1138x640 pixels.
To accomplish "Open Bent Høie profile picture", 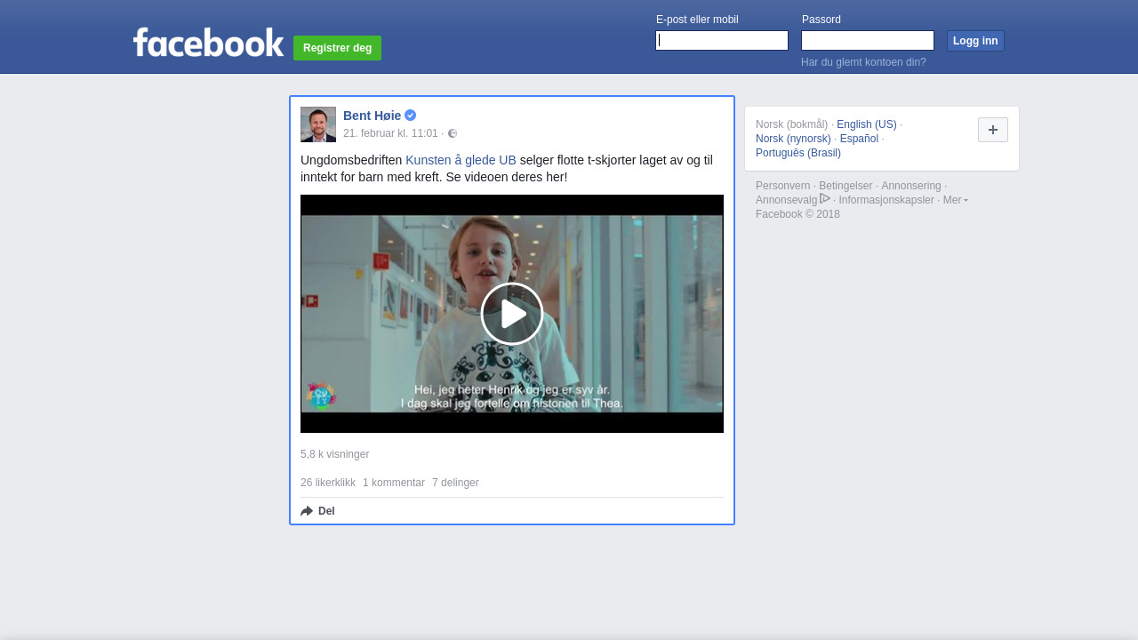I will (x=318, y=124).
